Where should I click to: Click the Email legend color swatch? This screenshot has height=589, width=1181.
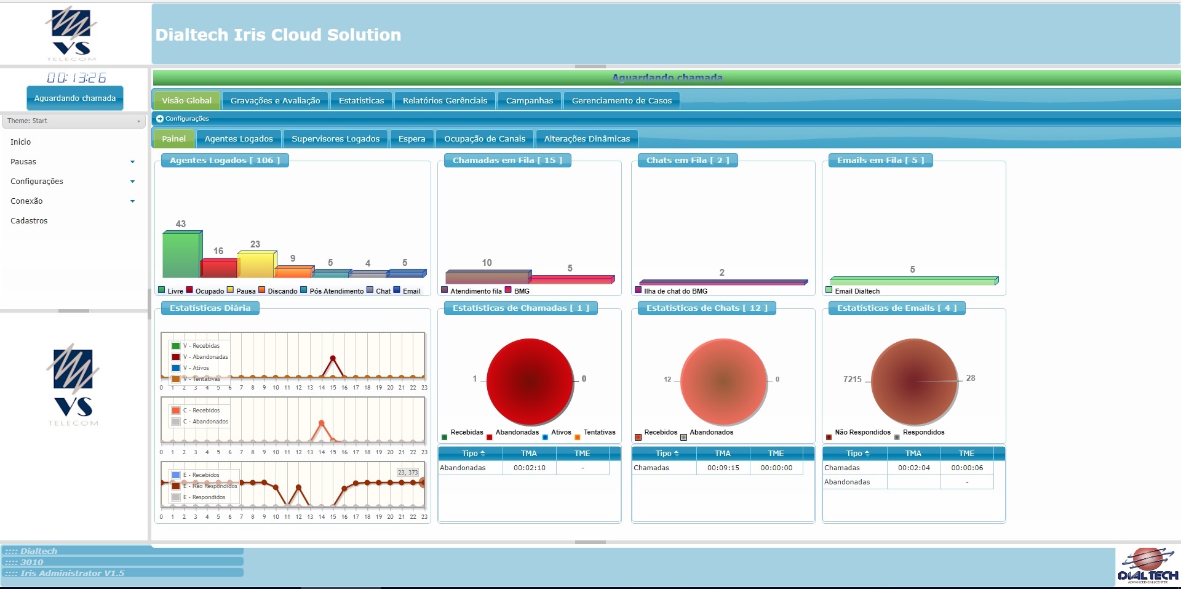[397, 290]
